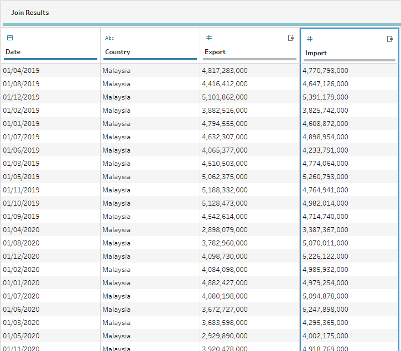Select the Country column header name
The image size is (401, 351).
pos(117,52)
